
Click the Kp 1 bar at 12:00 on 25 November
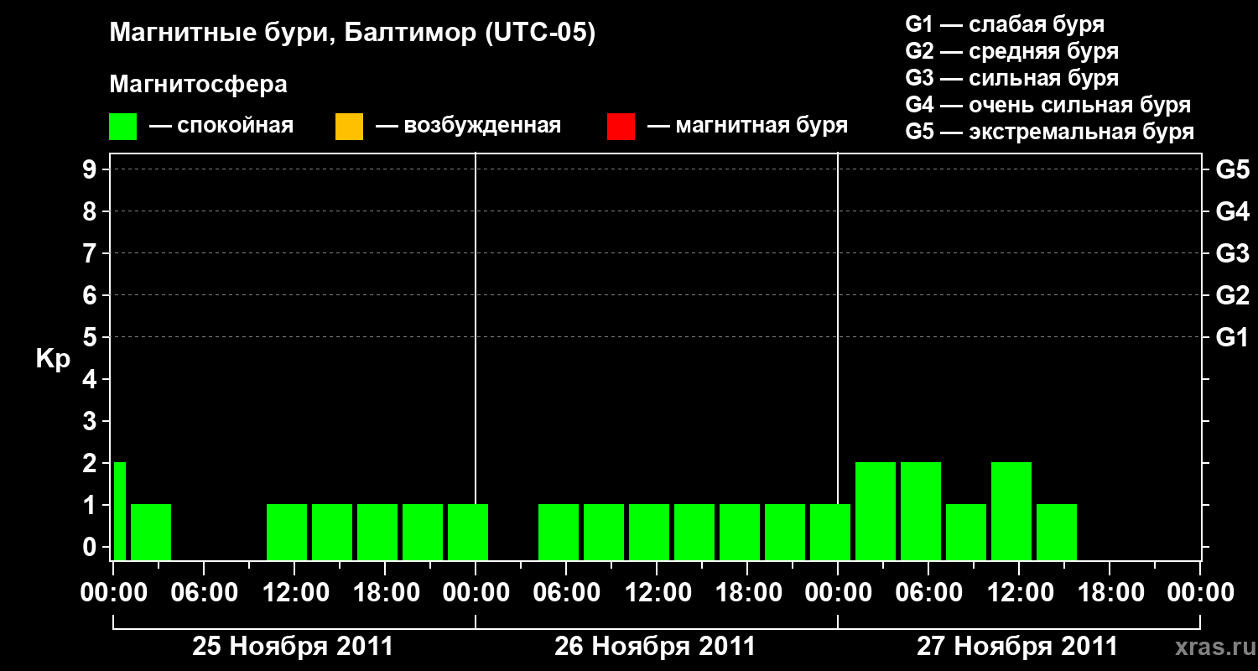[287, 532]
